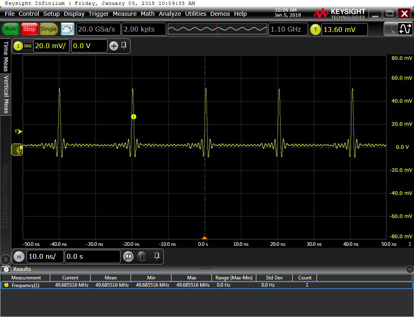414x317 pixels.
Task: Pin the channel 1 settings bar
Action: (124, 45)
